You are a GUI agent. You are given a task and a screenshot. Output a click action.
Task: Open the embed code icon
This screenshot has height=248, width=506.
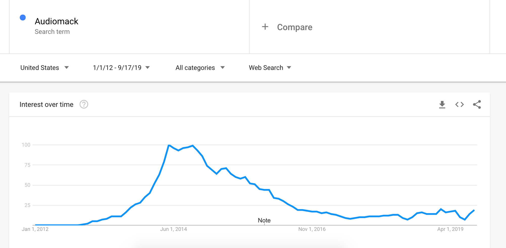click(x=459, y=104)
